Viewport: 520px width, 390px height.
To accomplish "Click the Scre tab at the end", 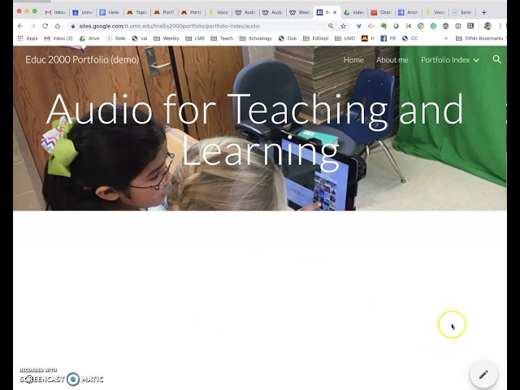I will point(462,12).
